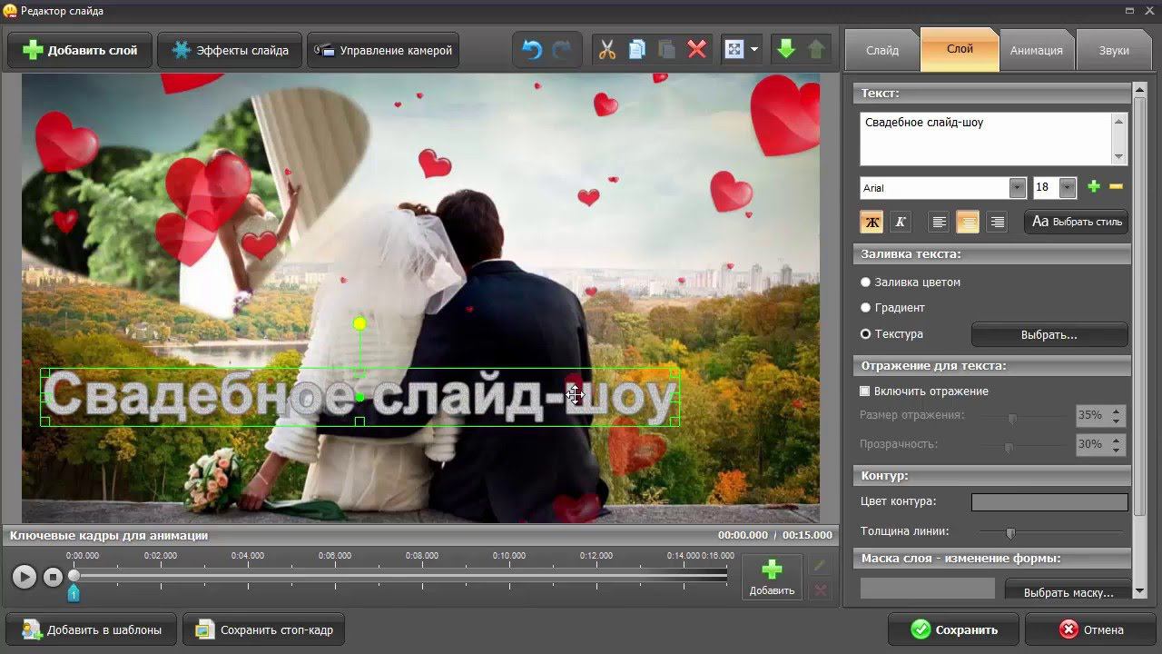Switch to the 'Анимация' tab
This screenshot has height=654, width=1162.
click(1036, 51)
